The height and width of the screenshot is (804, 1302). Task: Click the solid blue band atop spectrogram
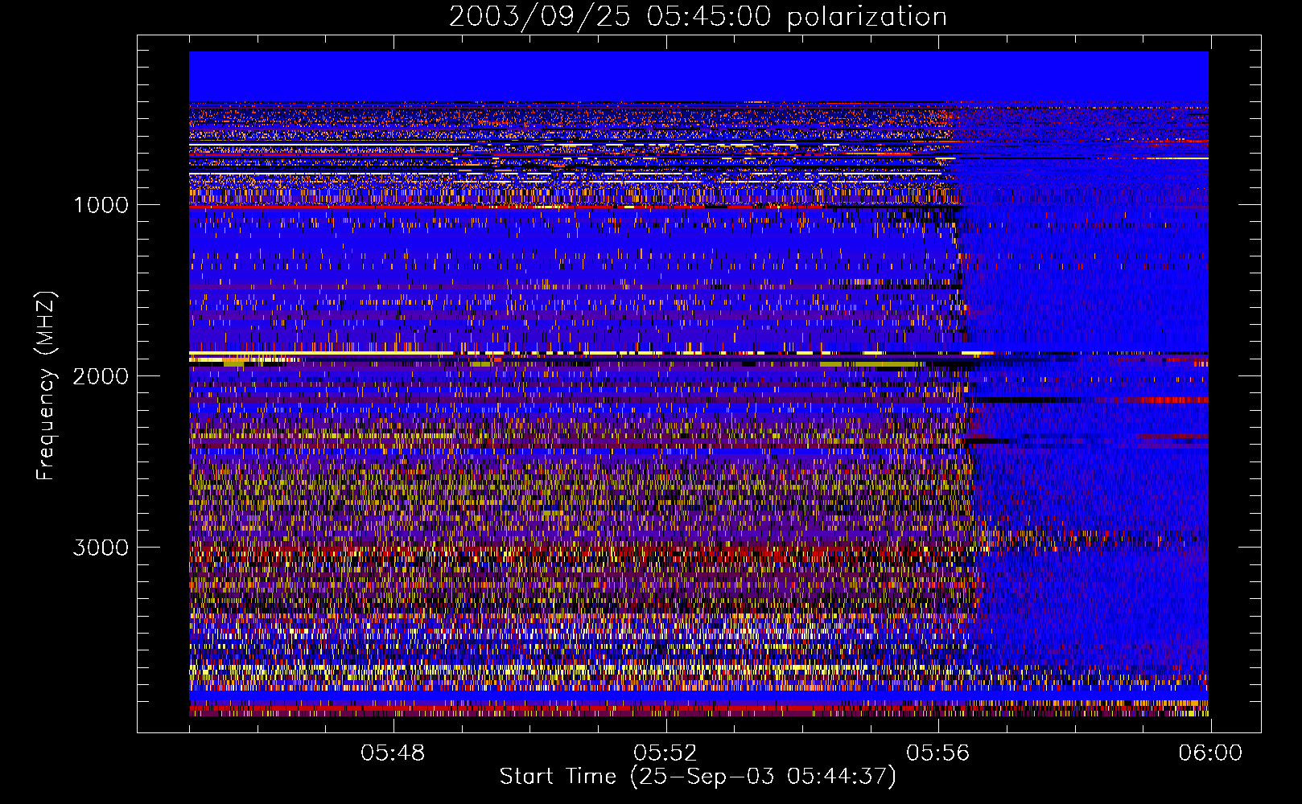tap(698, 76)
